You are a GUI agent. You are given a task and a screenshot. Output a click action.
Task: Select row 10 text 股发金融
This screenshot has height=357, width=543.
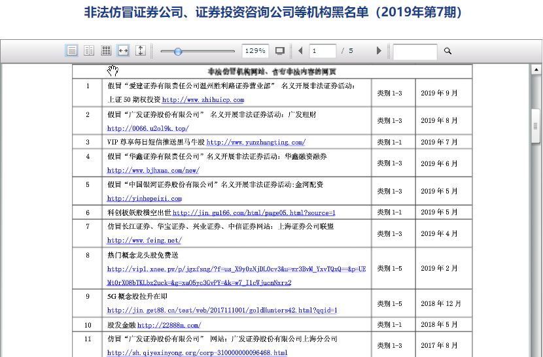[121, 325]
